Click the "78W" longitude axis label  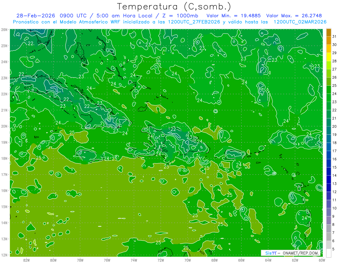[x=80, y=260]
